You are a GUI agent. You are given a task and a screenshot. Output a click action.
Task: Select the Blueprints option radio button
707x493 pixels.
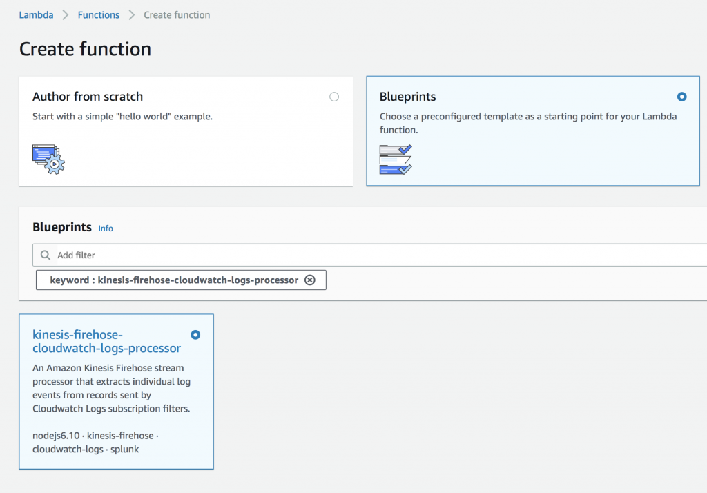(x=682, y=97)
